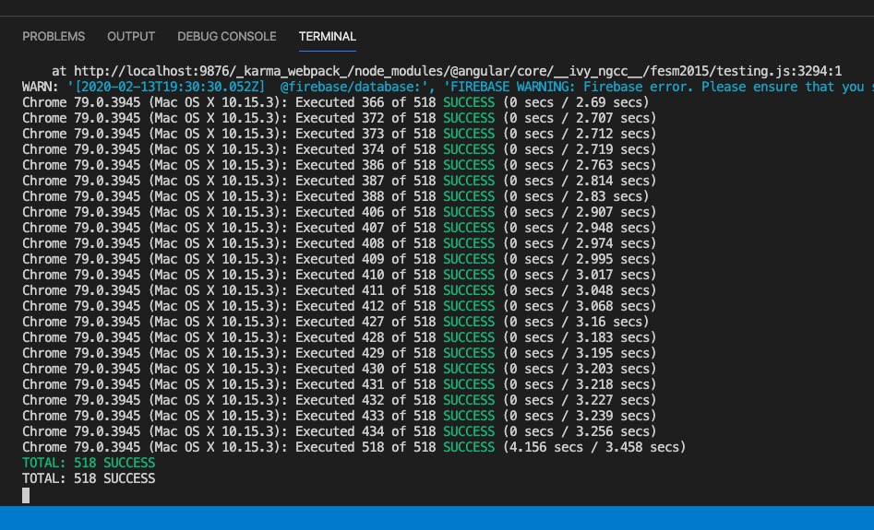The width and height of the screenshot is (874, 530).
Task: Click line 'Executed 387 of 518'
Action: pyautogui.click(x=340, y=181)
